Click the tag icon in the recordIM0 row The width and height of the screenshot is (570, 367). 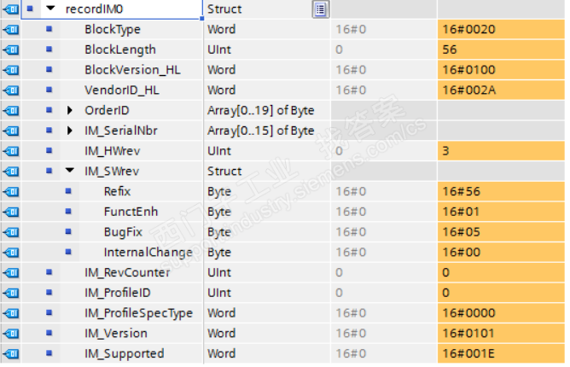(10, 9)
